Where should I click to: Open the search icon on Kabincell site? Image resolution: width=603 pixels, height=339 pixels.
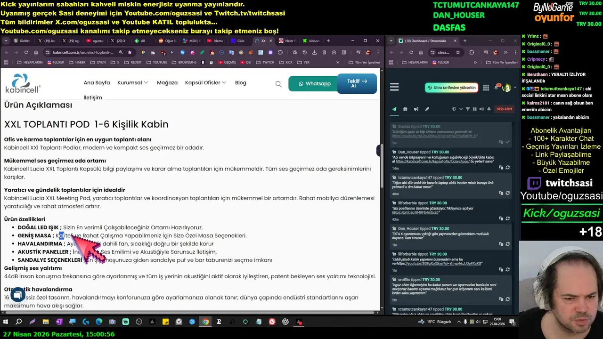[x=278, y=84]
